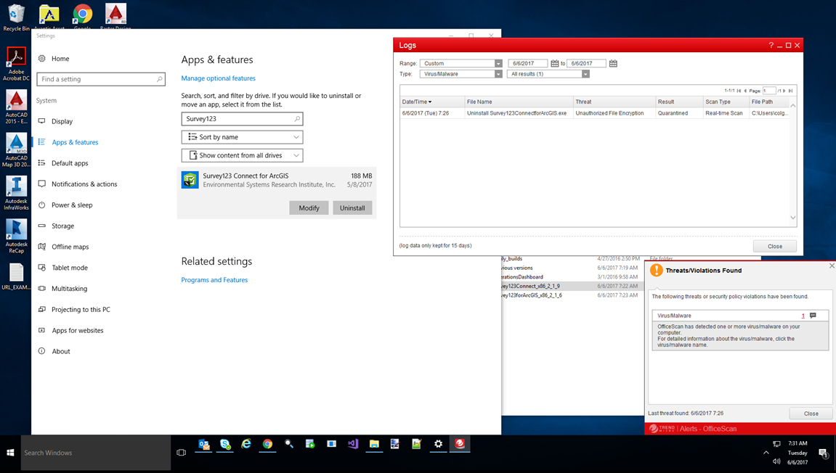
Task: Click Search Windows box on taskbar
Action: (96, 453)
